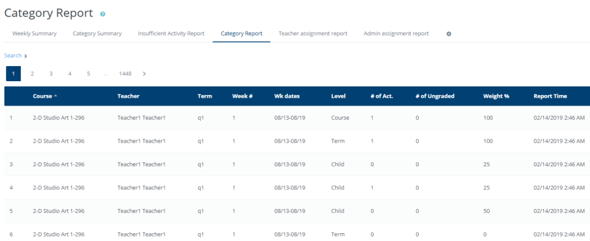
Task: Go to page 5
Action: pyautogui.click(x=88, y=74)
